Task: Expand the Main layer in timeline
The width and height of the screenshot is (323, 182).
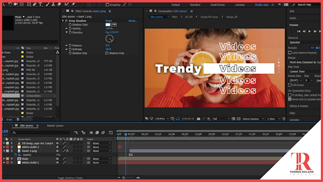Action: coord(4,159)
